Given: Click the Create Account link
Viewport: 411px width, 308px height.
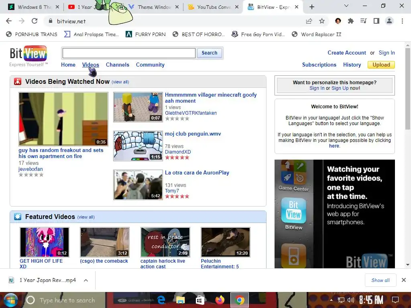Looking at the screenshot, I should 346,53.
